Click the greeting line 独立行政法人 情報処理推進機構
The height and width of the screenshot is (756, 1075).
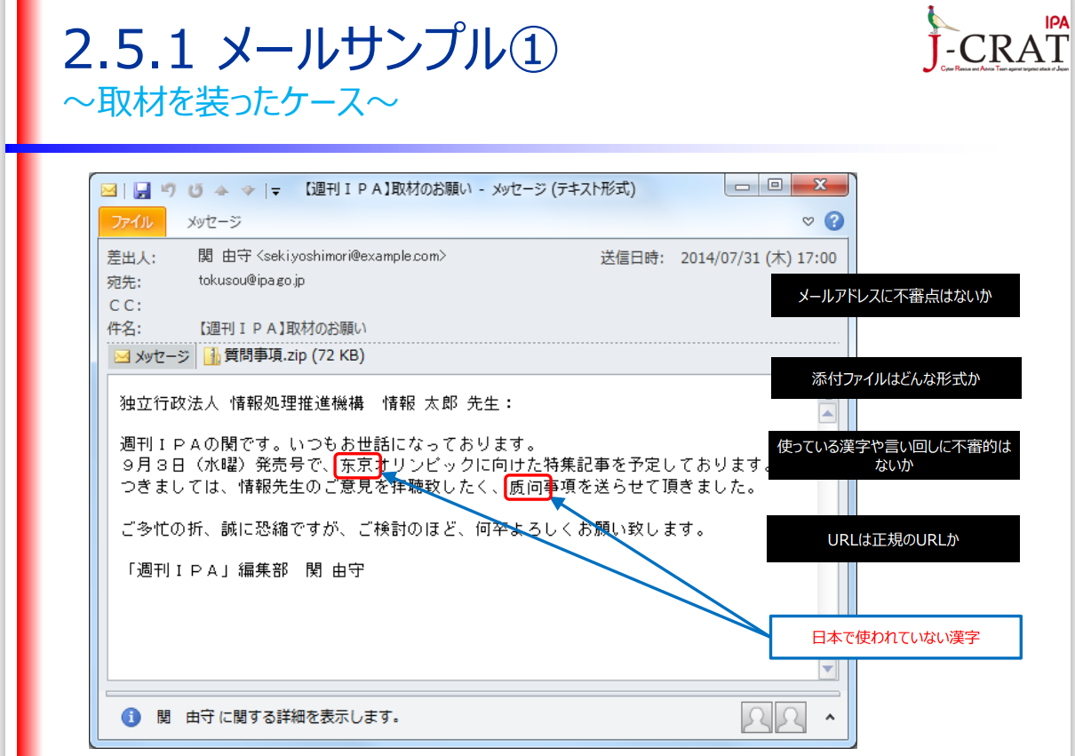316,403
